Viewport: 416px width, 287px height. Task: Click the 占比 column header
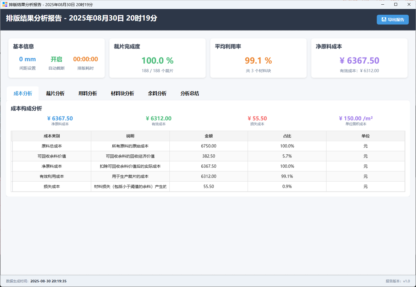coord(287,136)
